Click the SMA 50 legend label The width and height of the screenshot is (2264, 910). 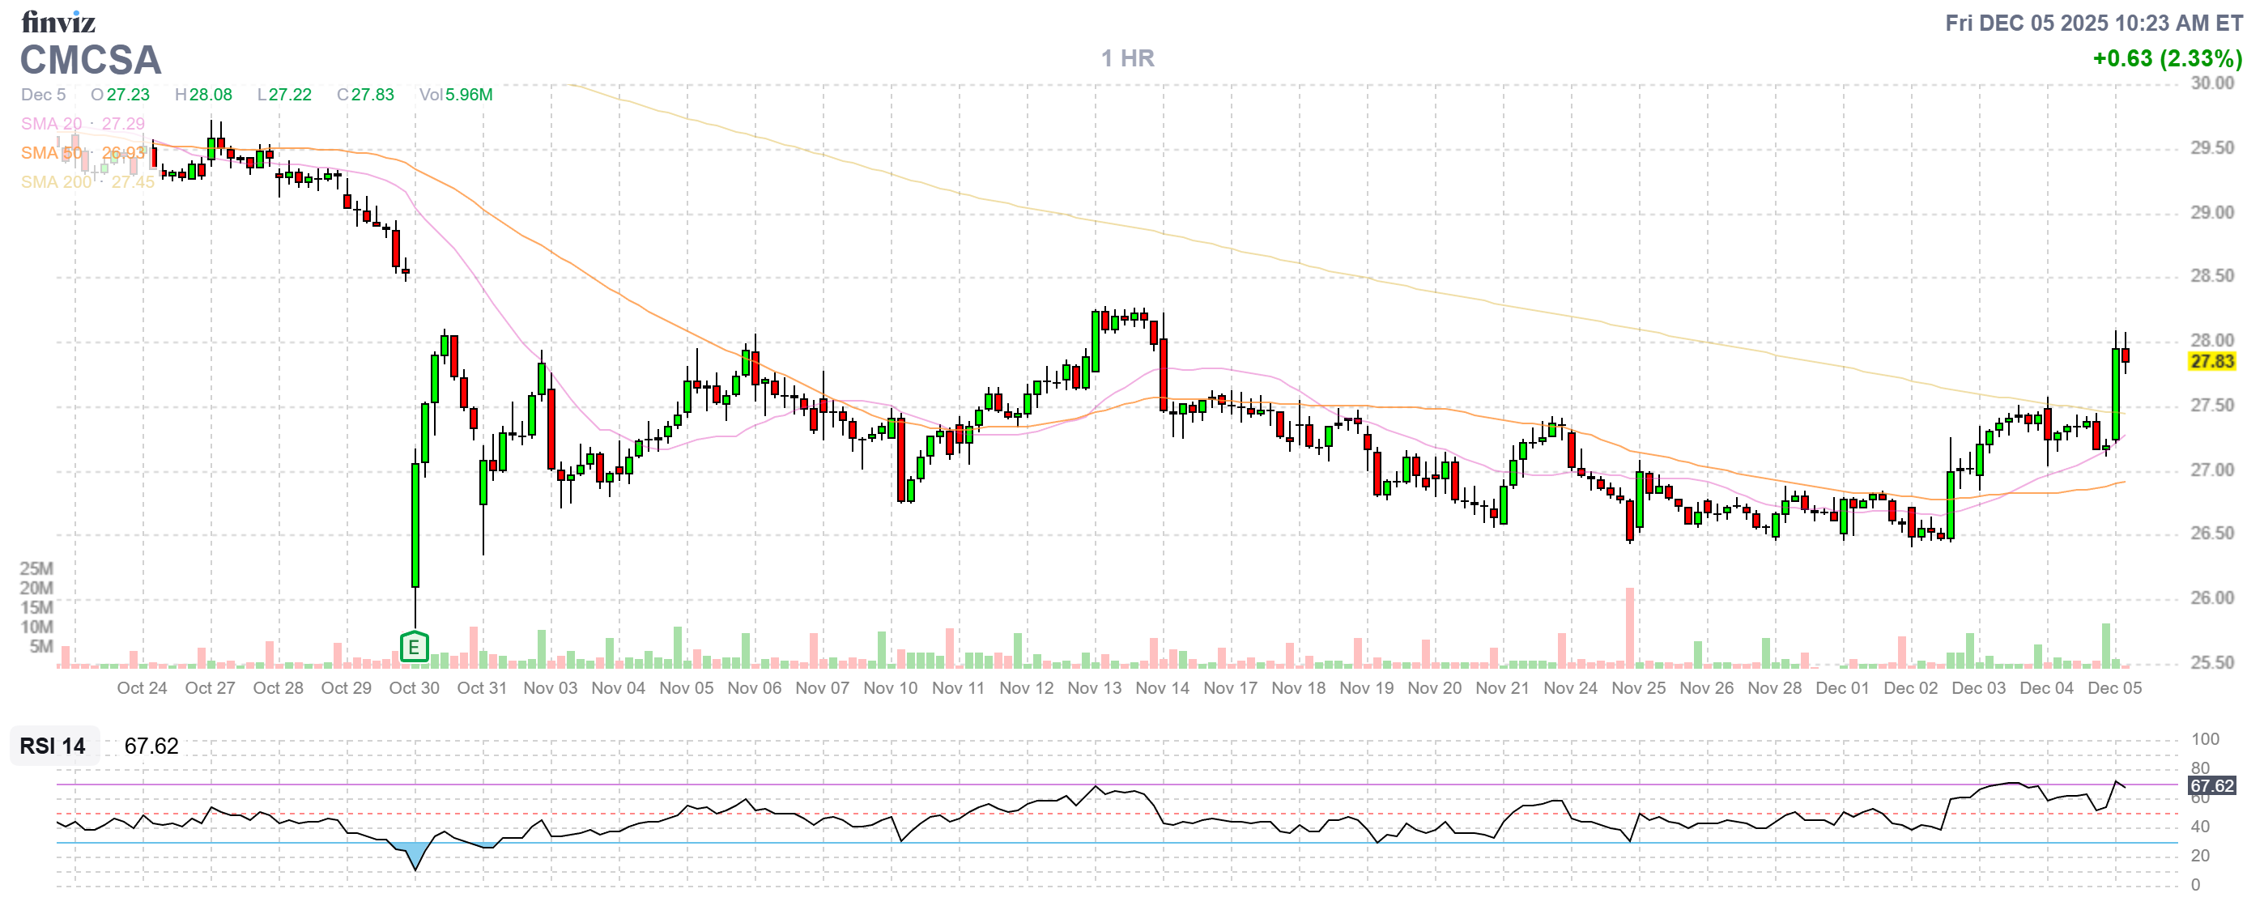click(51, 153)
